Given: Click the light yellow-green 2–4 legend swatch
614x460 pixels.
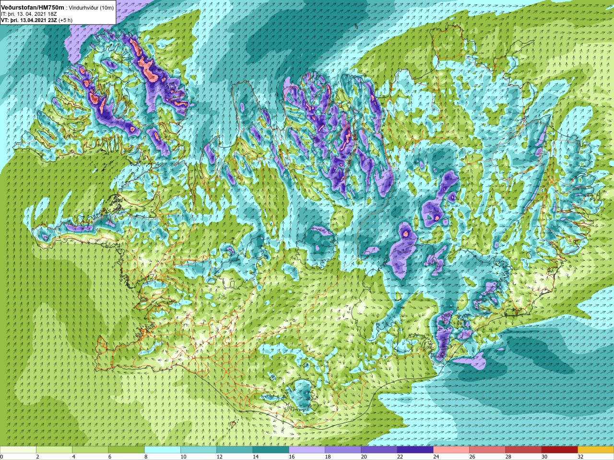Looking at the screenshot, I should 54,450.
